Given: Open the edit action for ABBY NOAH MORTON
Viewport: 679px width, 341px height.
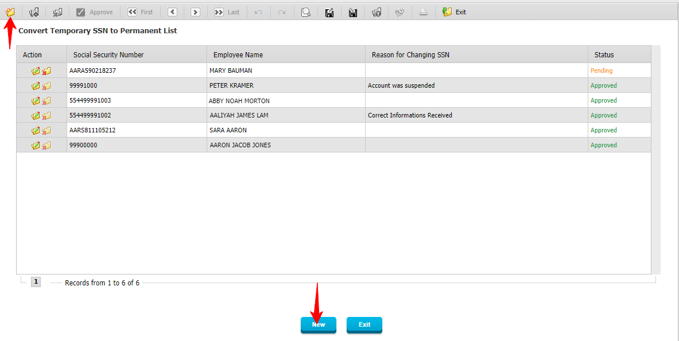Looking at the screenshot, I should pyautogui.click(x=34, y=100).
